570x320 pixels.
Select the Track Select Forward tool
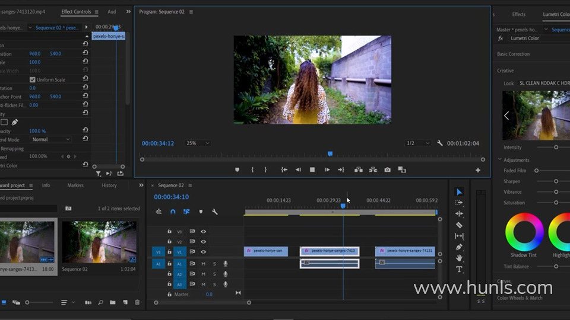coord(459,203)
